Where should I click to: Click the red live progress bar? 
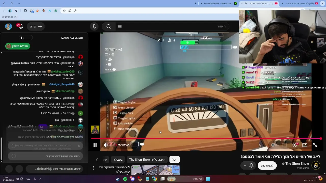pyautogui.click(x=206, y=139)
